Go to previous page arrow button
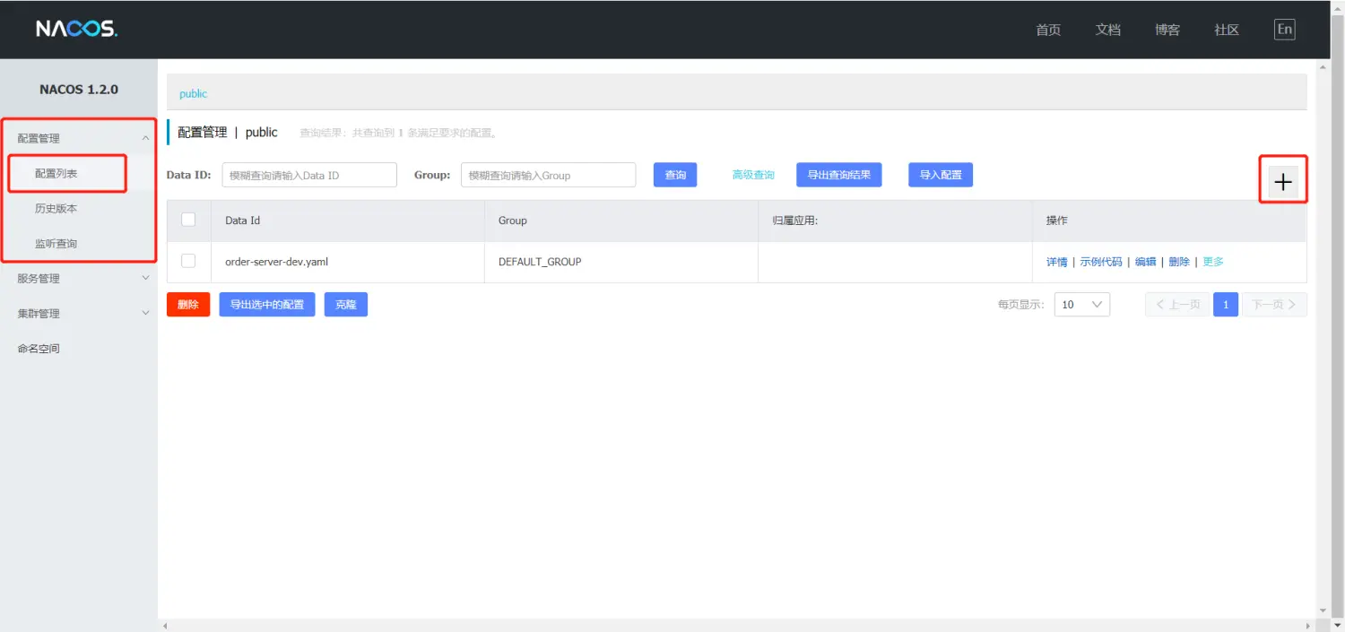 [1176, 305]
